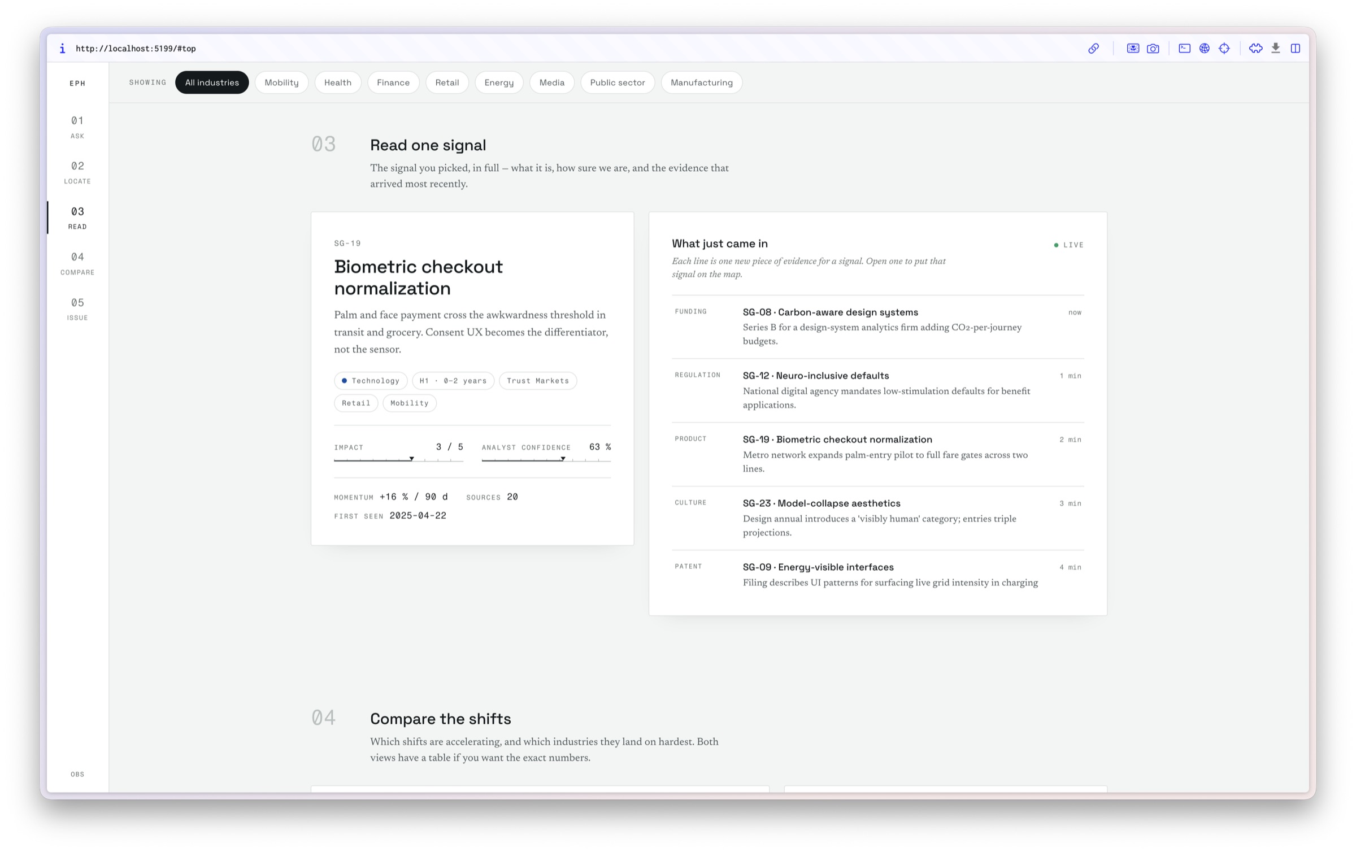
Task: Click the URL address field
Action: [x=136, y=49]
